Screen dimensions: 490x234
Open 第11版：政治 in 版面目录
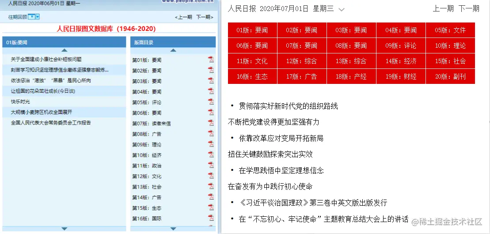point(147,166)
